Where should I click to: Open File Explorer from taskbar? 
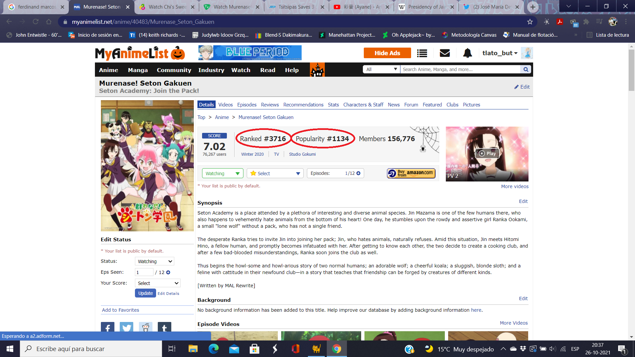tap(193, 349)
